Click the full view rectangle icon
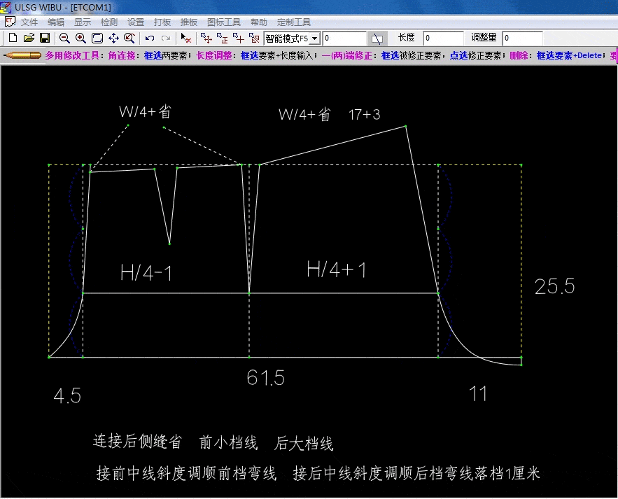Viewport: 618px width, 499px height. 97,38
